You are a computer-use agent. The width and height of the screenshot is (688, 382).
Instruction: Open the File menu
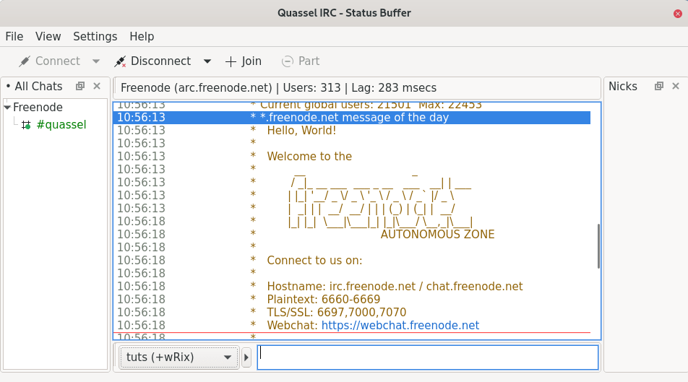[14, 36]
